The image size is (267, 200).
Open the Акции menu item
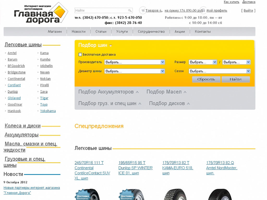coord(180,32)
